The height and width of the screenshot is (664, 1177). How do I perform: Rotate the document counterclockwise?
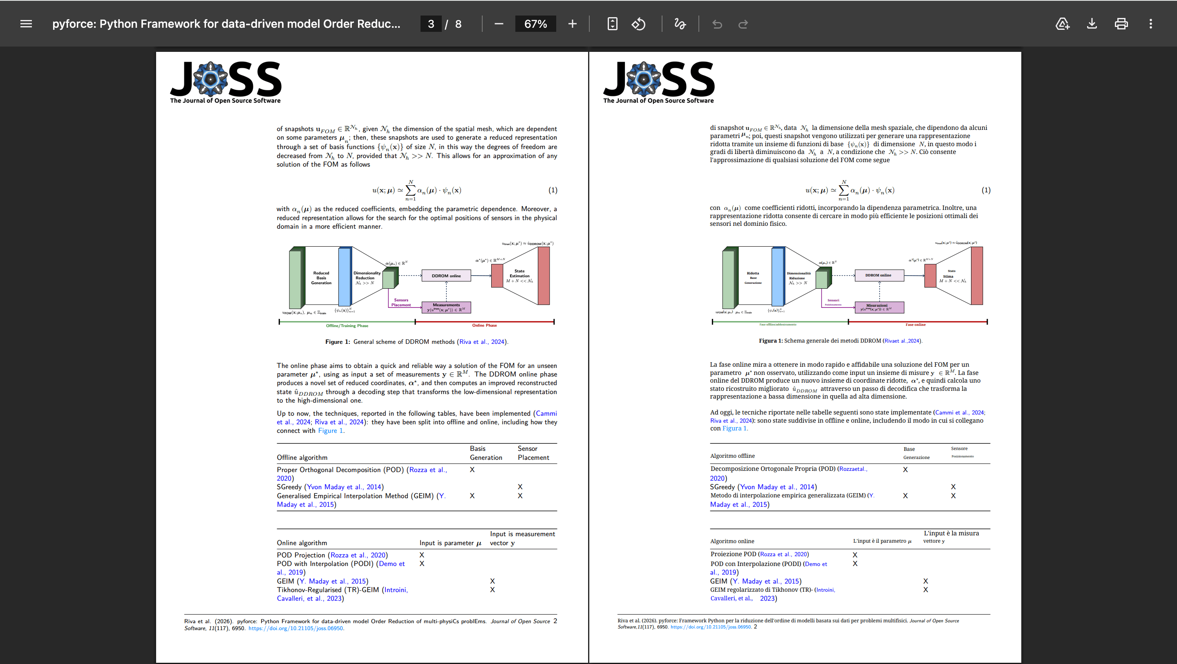(638, 24)
